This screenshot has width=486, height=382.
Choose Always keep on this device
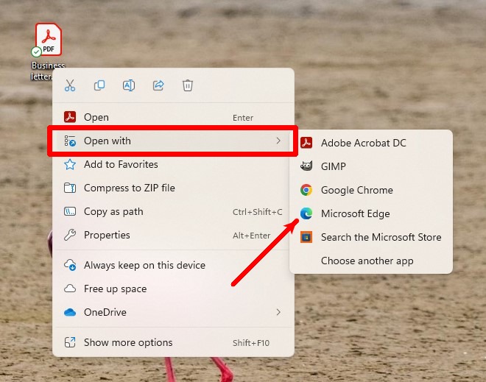pyautogui.click(x=173, y=265)
